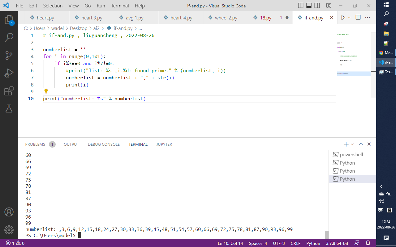Split the editor to the right

[x=358, y=18]
